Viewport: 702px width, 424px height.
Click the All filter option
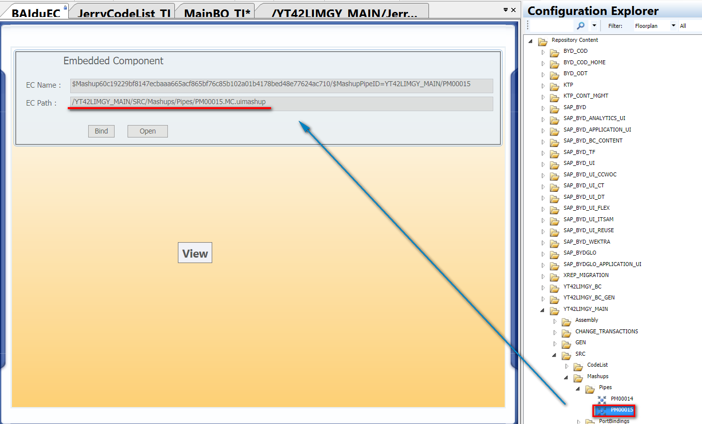683,26
